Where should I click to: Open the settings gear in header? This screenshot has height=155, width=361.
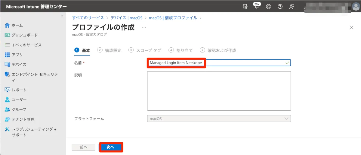[268, 7]
